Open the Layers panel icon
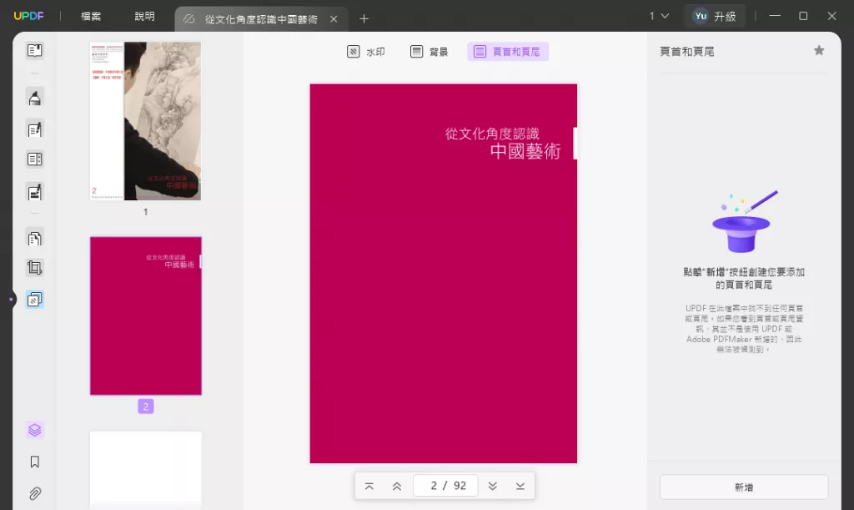The image size is (854, 510). (34, 430)
